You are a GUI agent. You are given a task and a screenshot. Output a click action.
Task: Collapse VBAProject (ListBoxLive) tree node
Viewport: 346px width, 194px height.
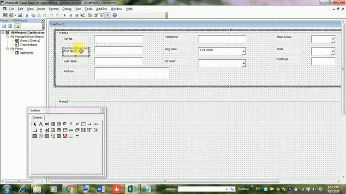[3, 32]
